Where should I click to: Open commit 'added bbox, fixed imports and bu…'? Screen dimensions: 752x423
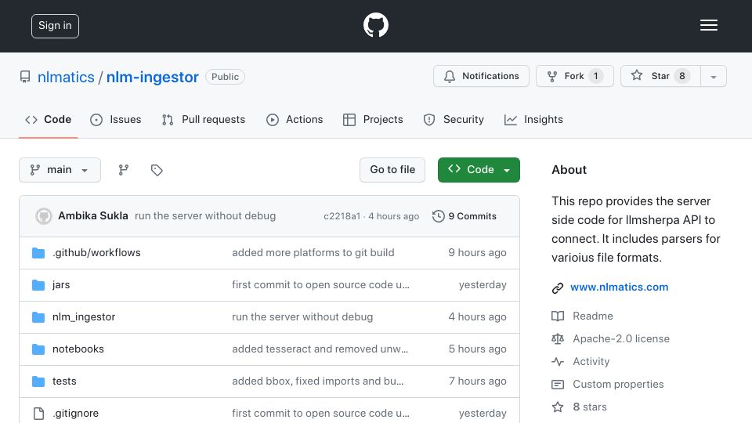click(317, 381)
